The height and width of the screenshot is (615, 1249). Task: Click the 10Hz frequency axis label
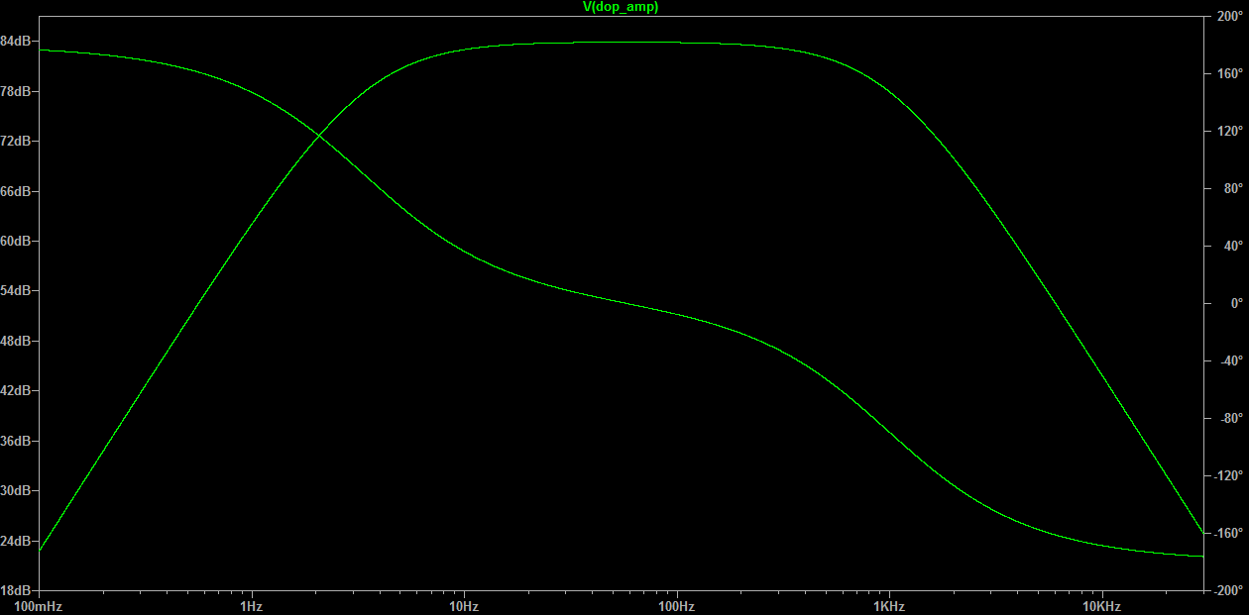click(x=464, y=606)
